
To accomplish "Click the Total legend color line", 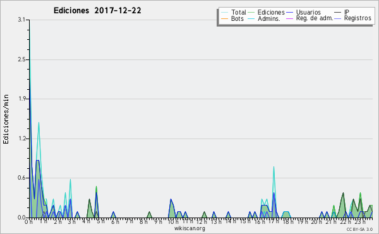I will (x=224, y=13).
